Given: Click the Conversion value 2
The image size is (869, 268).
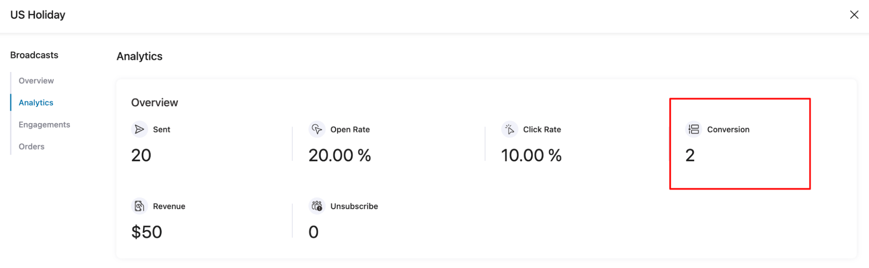Looking at the screenshot, I should coord(690,155).
